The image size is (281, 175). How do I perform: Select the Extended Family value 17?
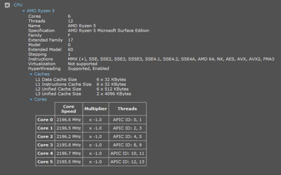click(71, 40)
